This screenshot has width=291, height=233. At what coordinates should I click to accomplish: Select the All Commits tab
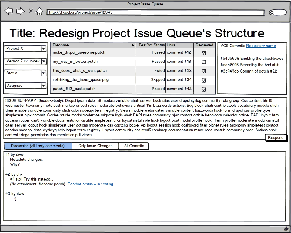(134, 146)
